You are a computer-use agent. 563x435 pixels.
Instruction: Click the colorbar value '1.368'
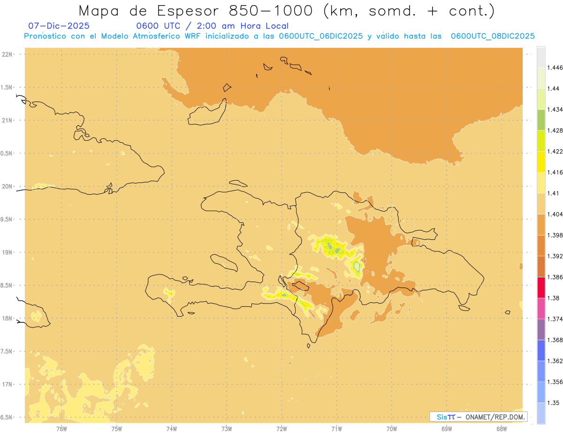[555, 340]
